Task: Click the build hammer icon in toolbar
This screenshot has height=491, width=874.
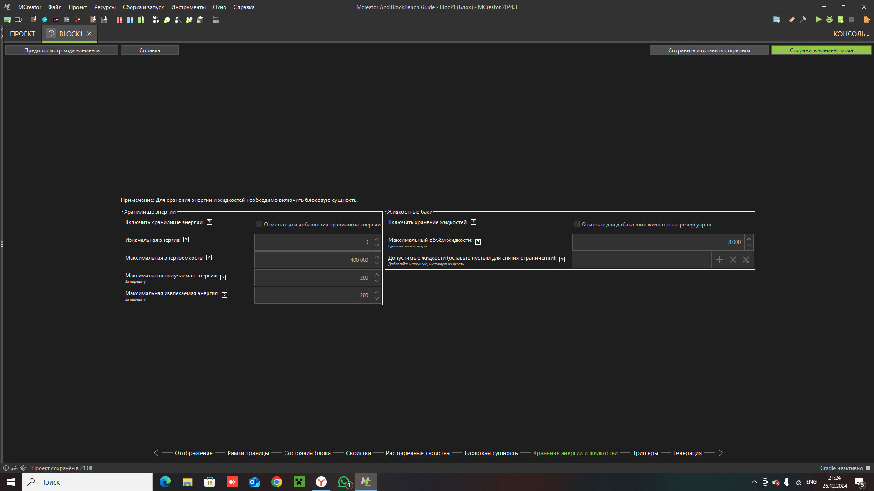Action: (803, 20)
